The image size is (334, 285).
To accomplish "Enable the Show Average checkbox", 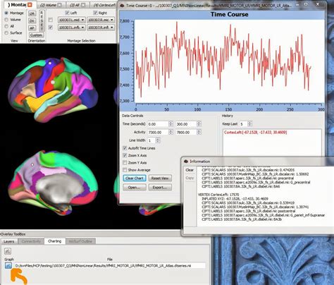I will 125,170.
